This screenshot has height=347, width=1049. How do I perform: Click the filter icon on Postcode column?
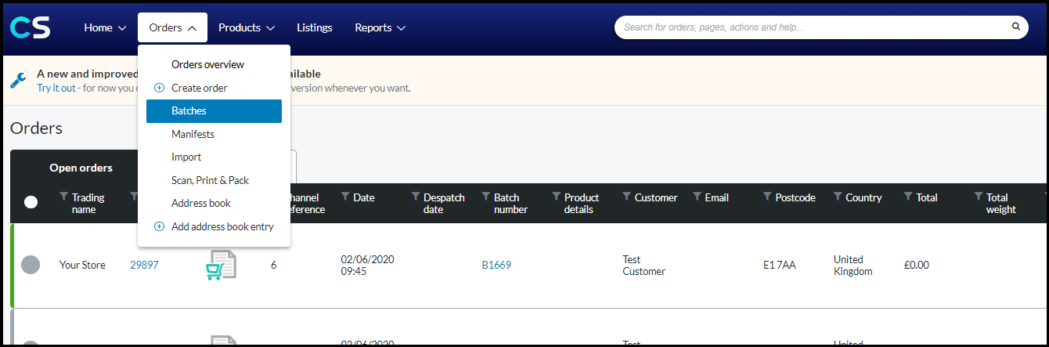coord(768,197)
